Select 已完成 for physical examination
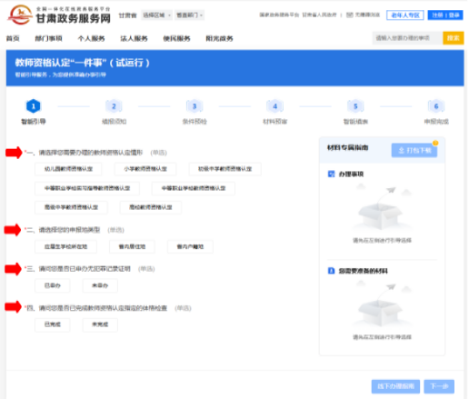 [x=53, y=324]
